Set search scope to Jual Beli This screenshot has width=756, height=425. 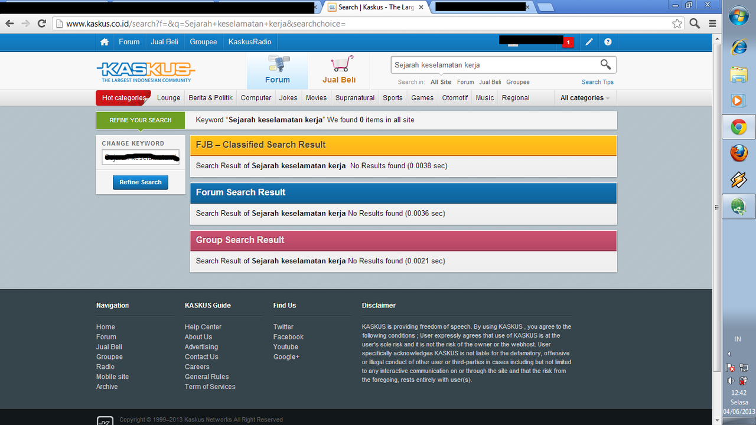490,82
